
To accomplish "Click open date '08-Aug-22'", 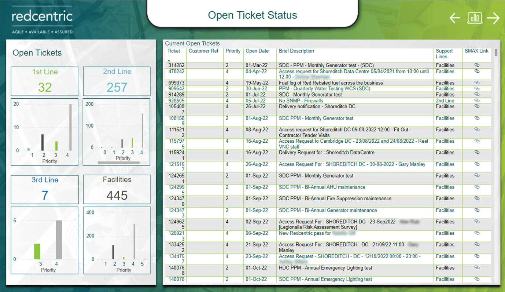I will click(x=257, y=129).
